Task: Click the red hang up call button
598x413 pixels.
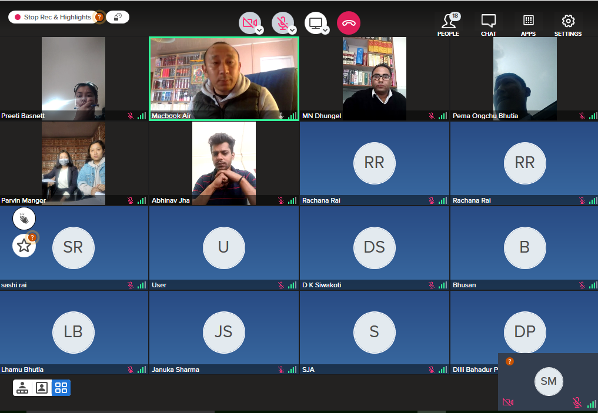Action: [x=349, y=23]
